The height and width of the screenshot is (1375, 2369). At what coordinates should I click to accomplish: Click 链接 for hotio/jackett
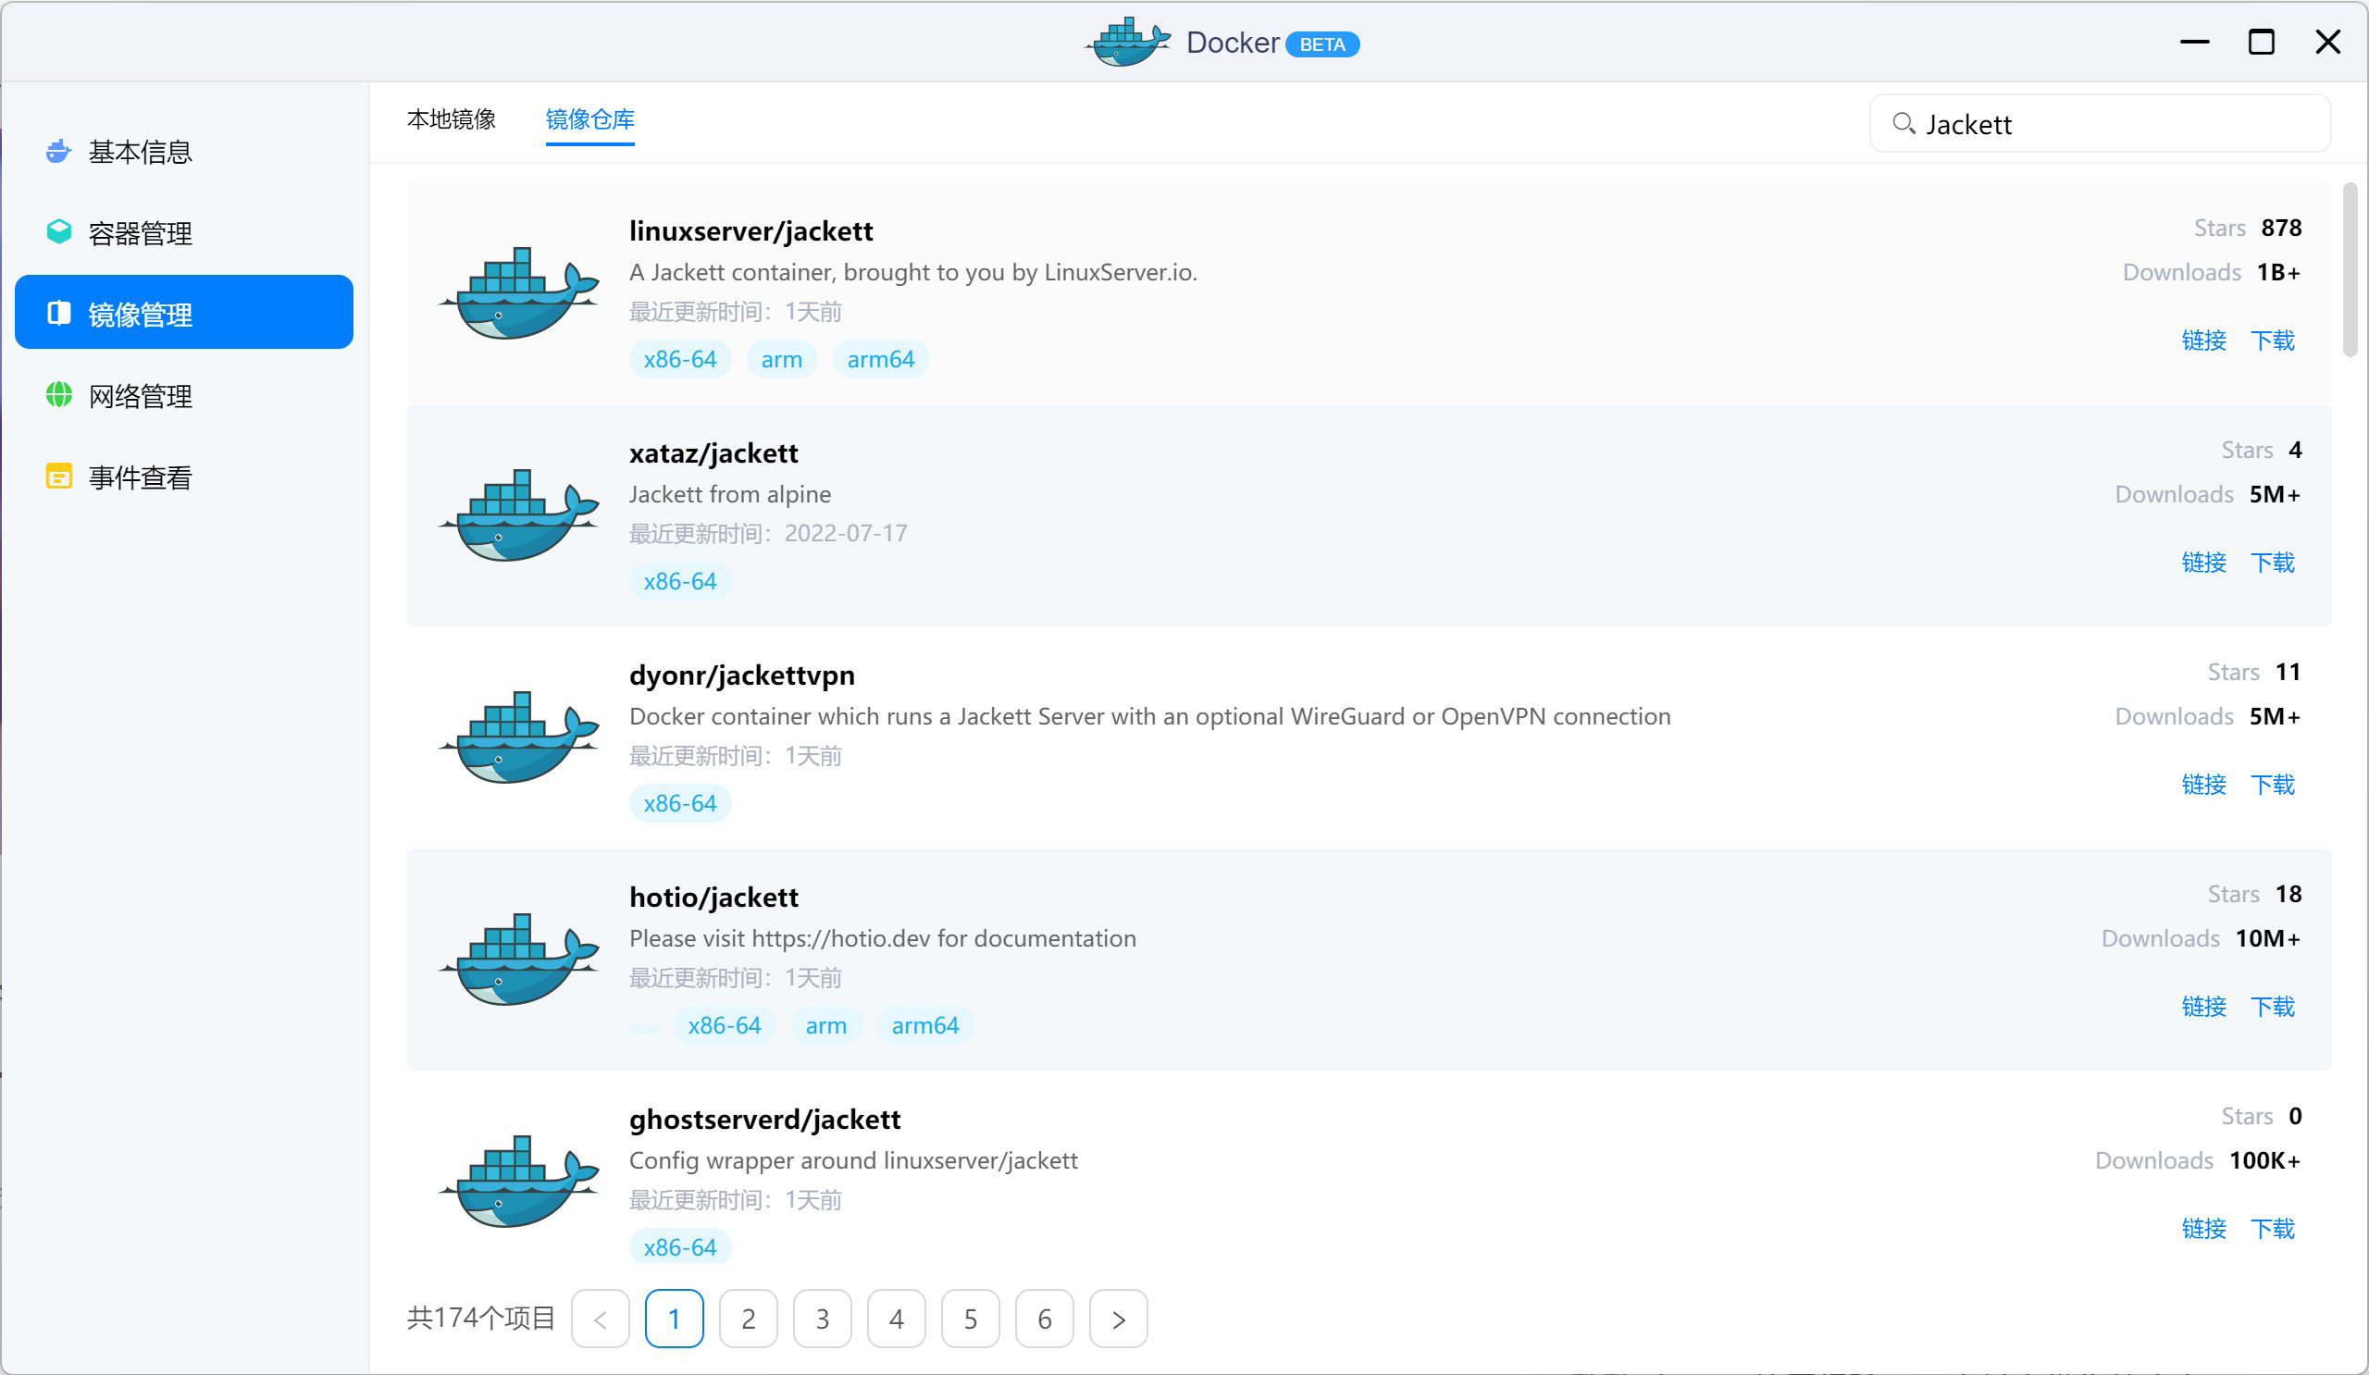2203,1007
